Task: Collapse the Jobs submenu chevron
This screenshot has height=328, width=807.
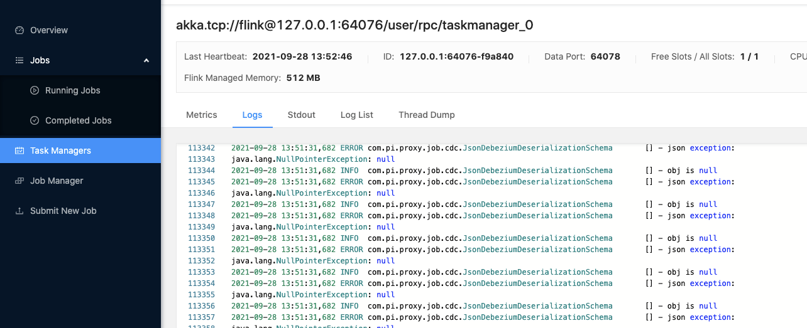Action: [146, 60]
